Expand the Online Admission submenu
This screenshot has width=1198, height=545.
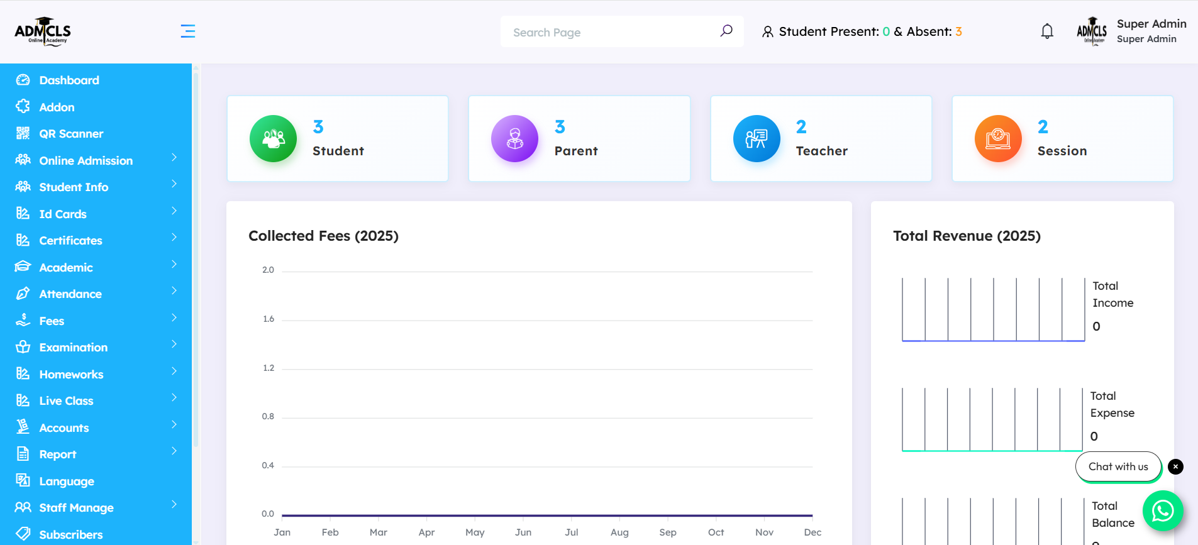click(x=86, y=161)
